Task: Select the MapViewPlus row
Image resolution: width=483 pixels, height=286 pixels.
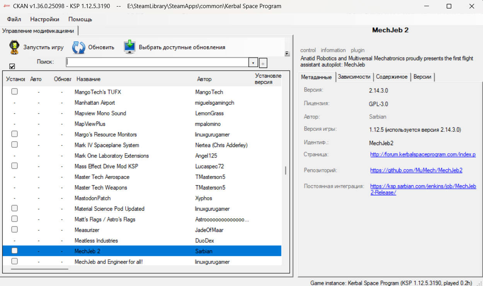Action: (x=142, y=124)
